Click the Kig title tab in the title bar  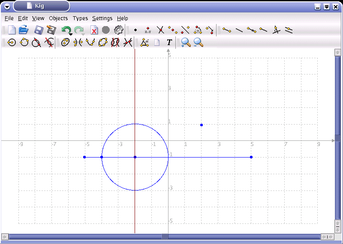pyautogui.click(x=42, y=6)
